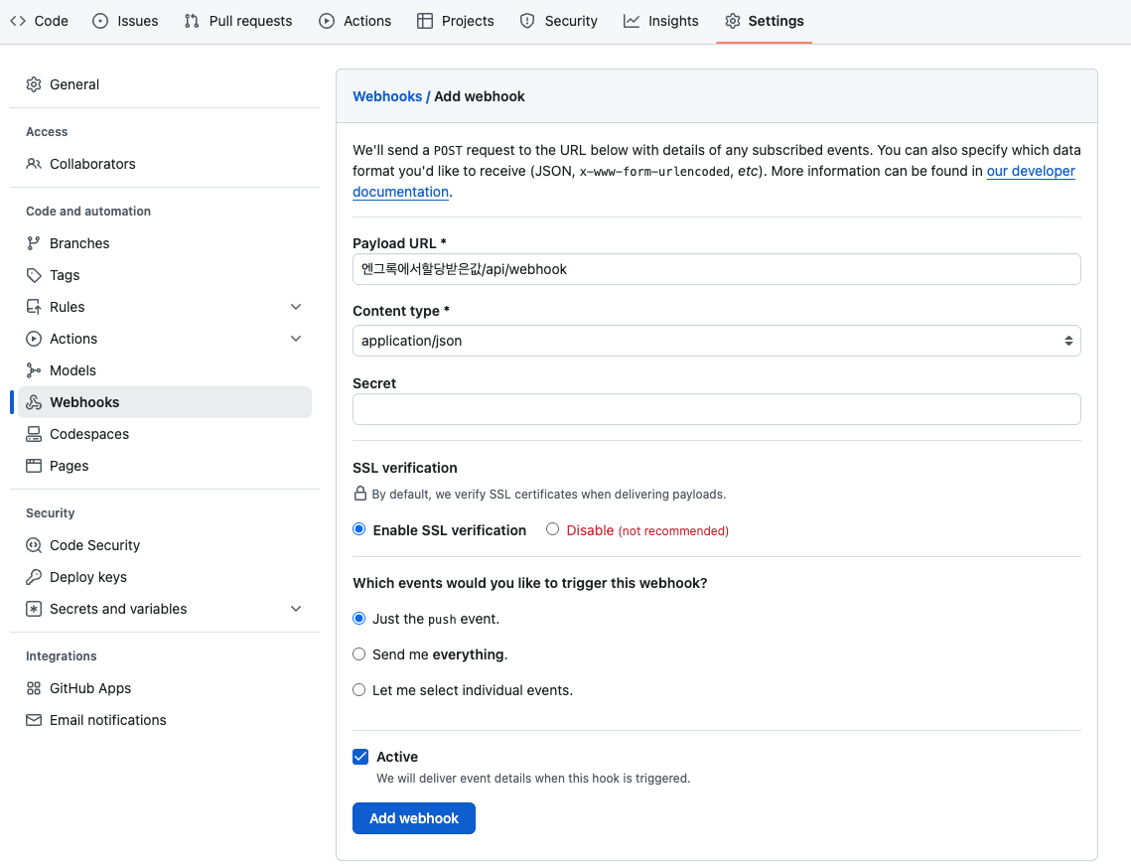Click the Rules icon in sidebar
The height and width of the screenshot is (864, 1131).
[34, 307]
